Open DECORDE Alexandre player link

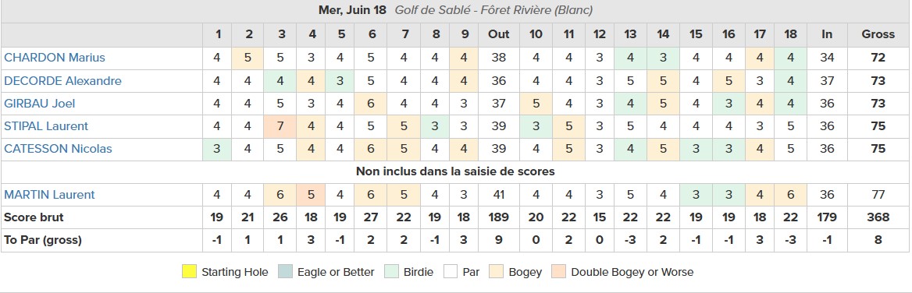click(x=62, y=80)
